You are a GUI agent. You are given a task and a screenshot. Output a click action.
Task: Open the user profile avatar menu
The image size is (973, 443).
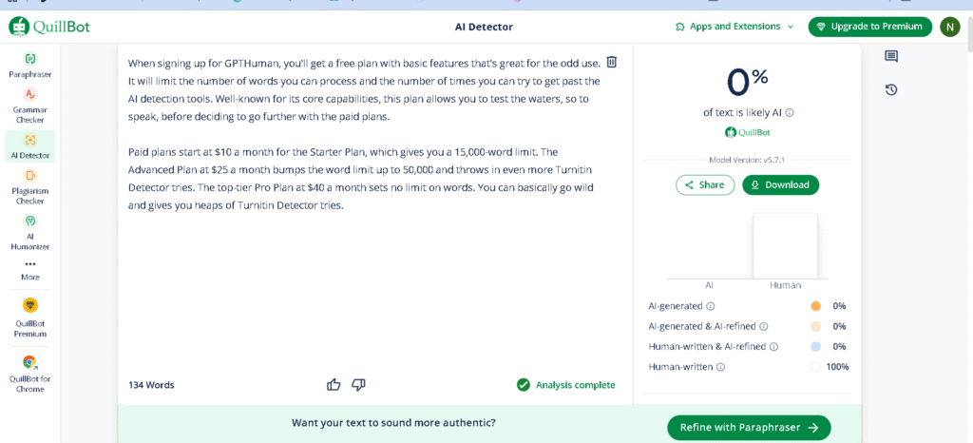click(949, 27)
